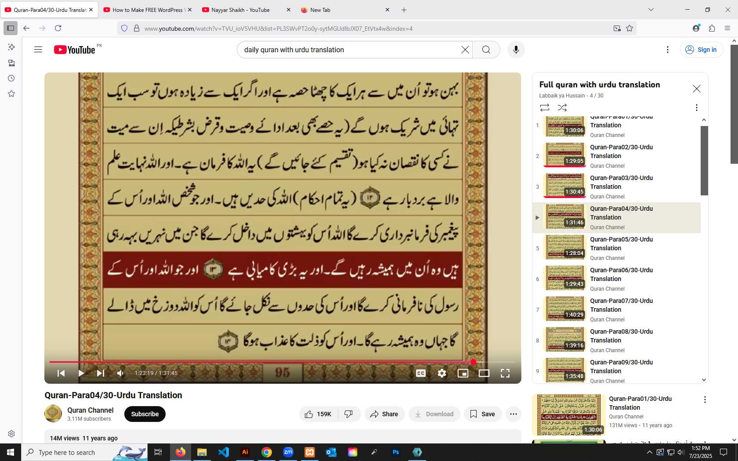Play Quran-Para02/30 from playlist
This screenshot has height=461, width=738.
pos(616,156)
